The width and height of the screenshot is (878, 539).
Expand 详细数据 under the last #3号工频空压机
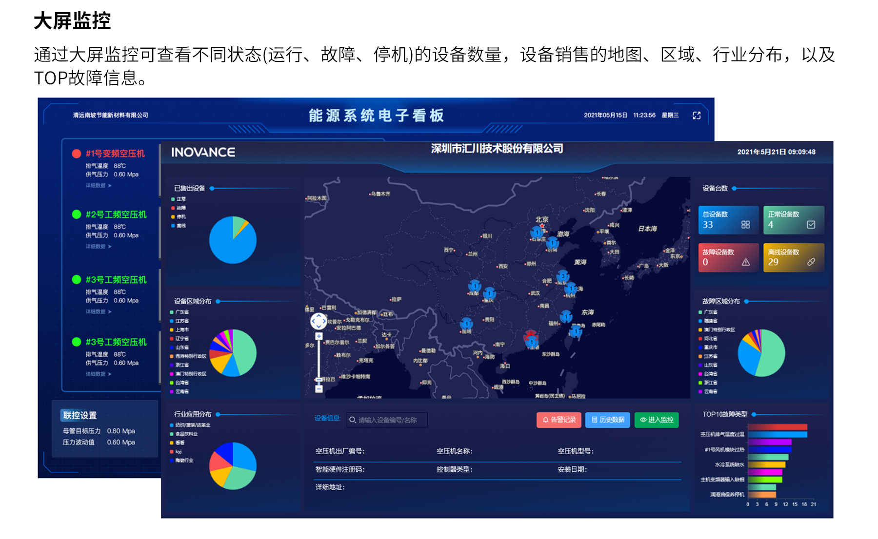tap(99, 374)
